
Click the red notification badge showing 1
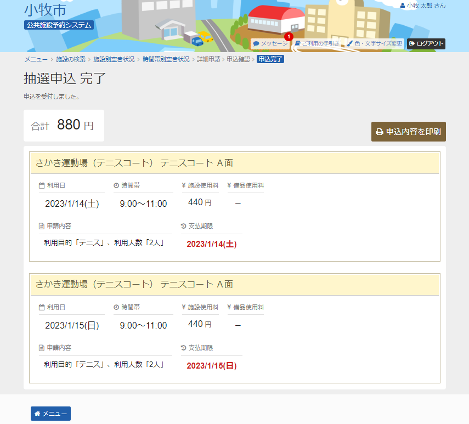point(289,37)
